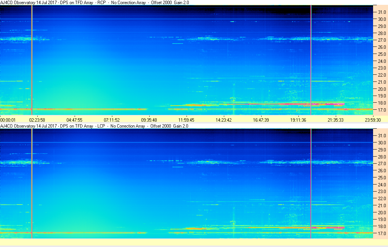Click the 19:11:36 time axis label
The height and width of the screenshot is (247, 388).
298,120
